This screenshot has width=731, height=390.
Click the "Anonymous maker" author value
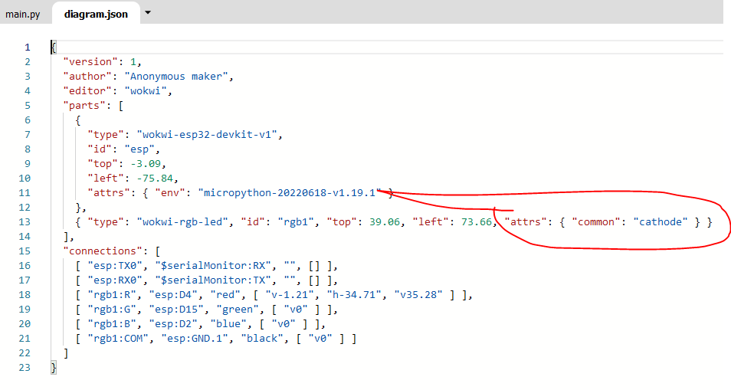(176, 77)
